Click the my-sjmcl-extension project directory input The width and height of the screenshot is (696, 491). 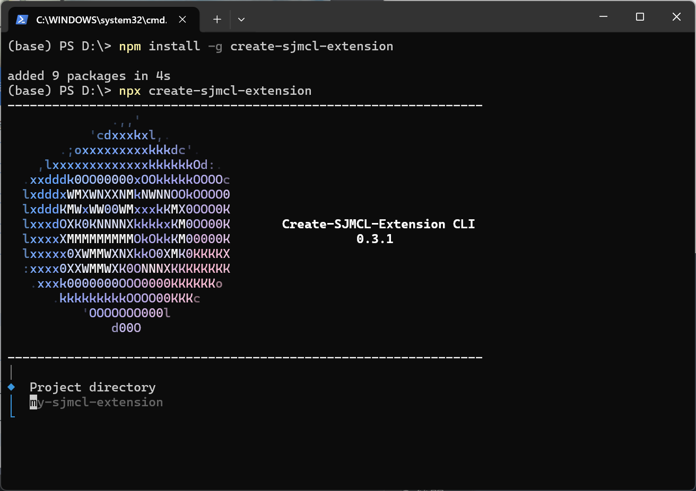tap(97, 403)
